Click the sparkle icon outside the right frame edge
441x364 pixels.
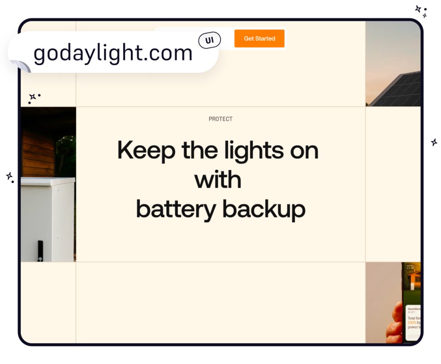pyautogui.click(x=434, y=142)
